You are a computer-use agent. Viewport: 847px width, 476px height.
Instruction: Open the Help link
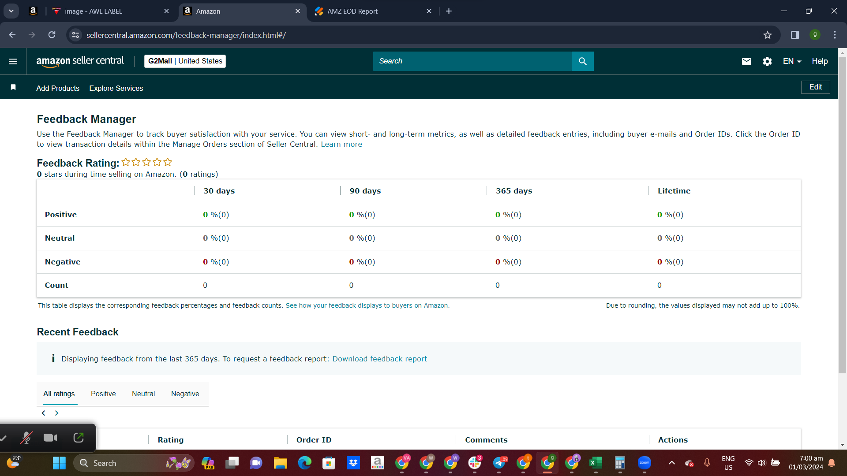point(820,61)
